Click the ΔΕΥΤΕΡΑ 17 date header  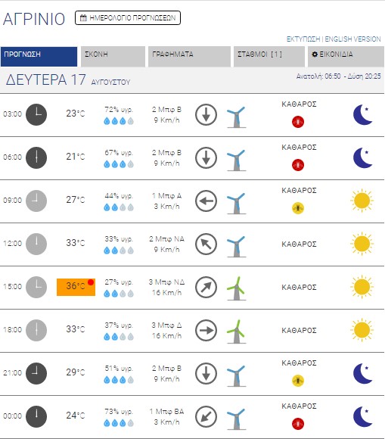pos(46,79)
